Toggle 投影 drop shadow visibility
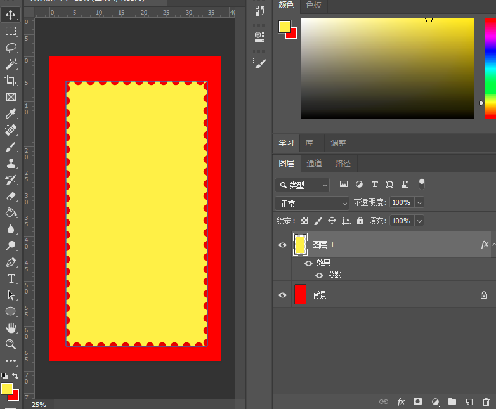 (x=319, y=275)
